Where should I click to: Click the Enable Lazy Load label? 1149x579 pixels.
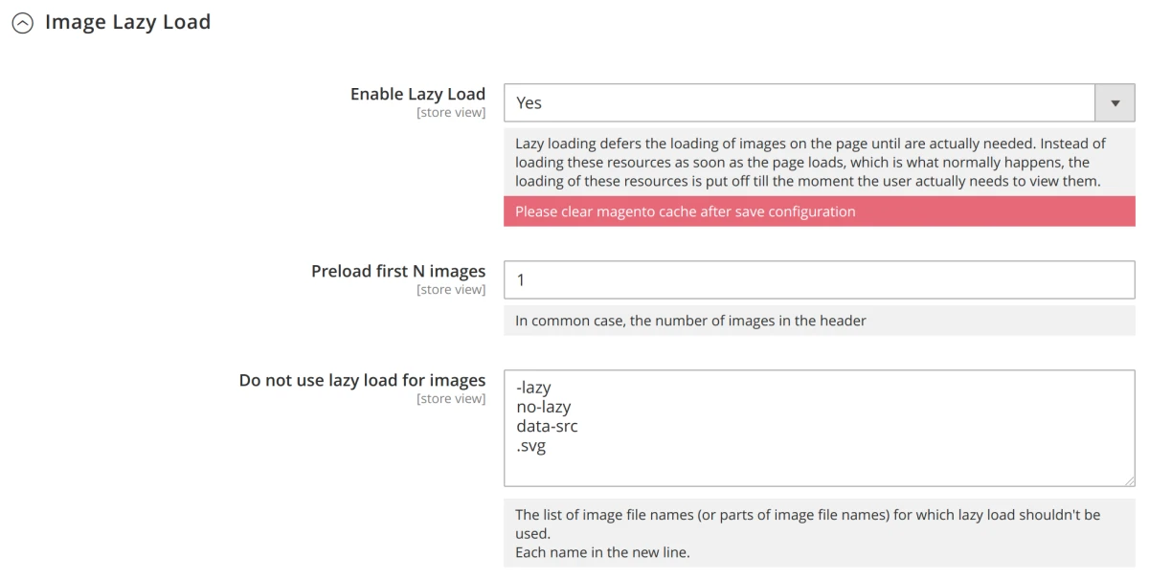[416, 94]
